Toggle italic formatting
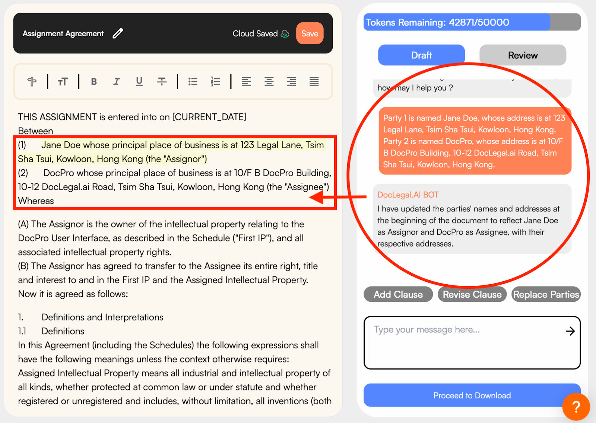Screen dimensions: 596x423 [x=116, y=81]
